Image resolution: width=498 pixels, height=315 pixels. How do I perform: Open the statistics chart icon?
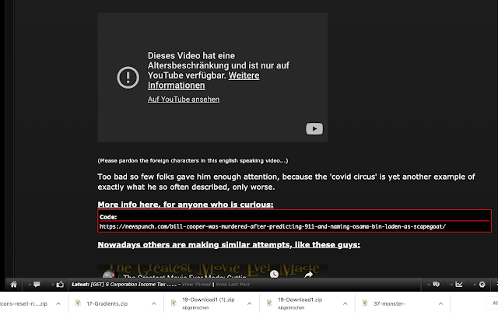coord(459,284)
